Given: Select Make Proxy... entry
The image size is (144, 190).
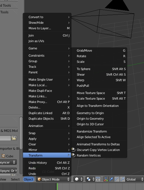Looking at the screenshot, I should [47, 102].
